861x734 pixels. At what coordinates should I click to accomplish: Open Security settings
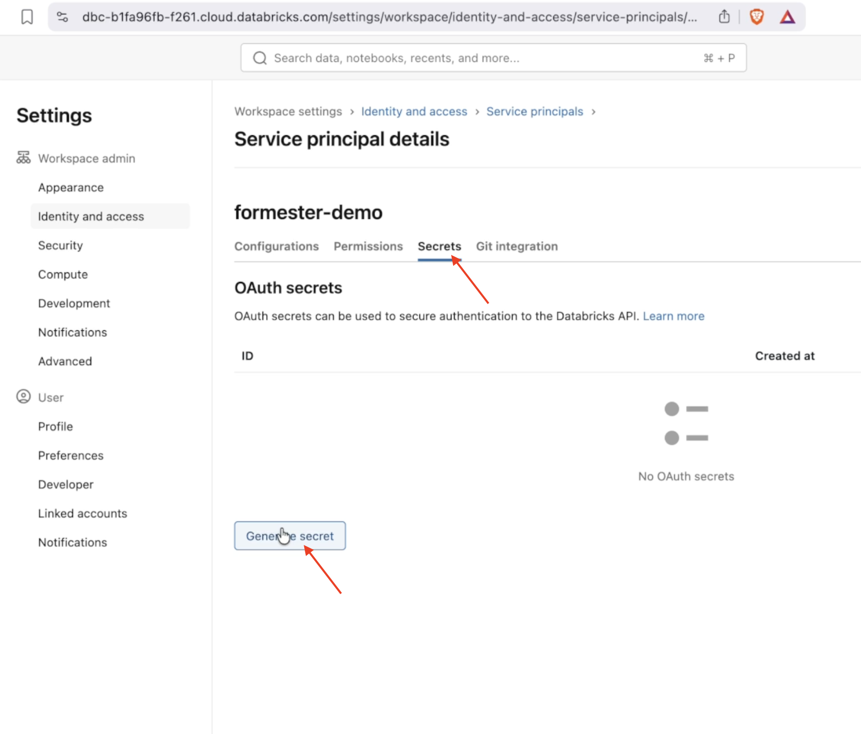point(60,245)
